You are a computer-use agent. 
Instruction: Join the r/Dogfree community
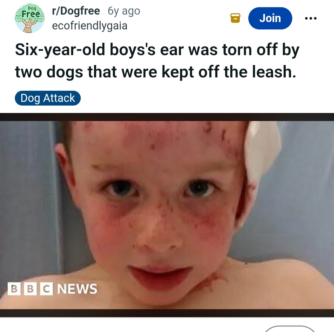270,18
